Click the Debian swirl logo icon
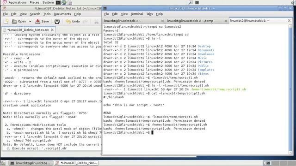 5,2
